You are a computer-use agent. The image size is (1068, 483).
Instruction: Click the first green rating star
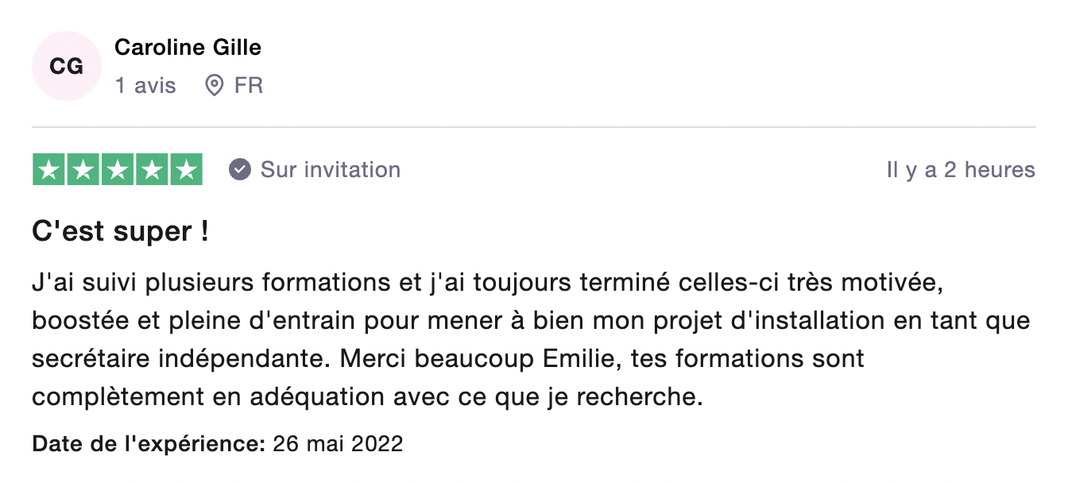pos(49,170)
